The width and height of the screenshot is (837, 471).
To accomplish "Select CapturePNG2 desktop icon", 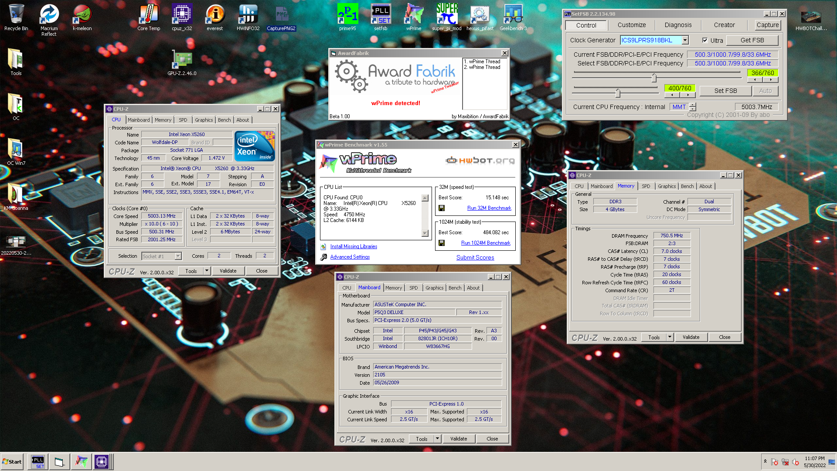I will [x=281, y=17].
